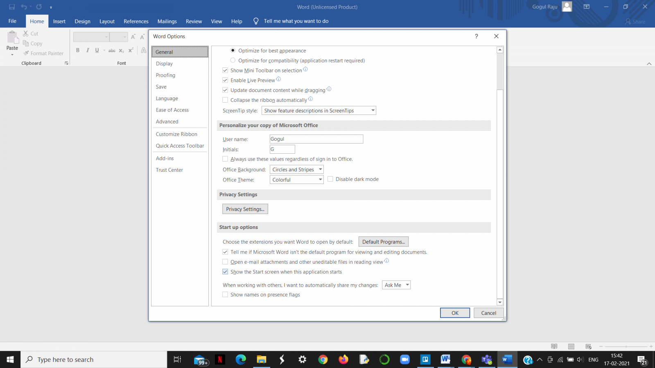Open the Mailings ribbon tab
Screen dimensions: 655x368
167,21
